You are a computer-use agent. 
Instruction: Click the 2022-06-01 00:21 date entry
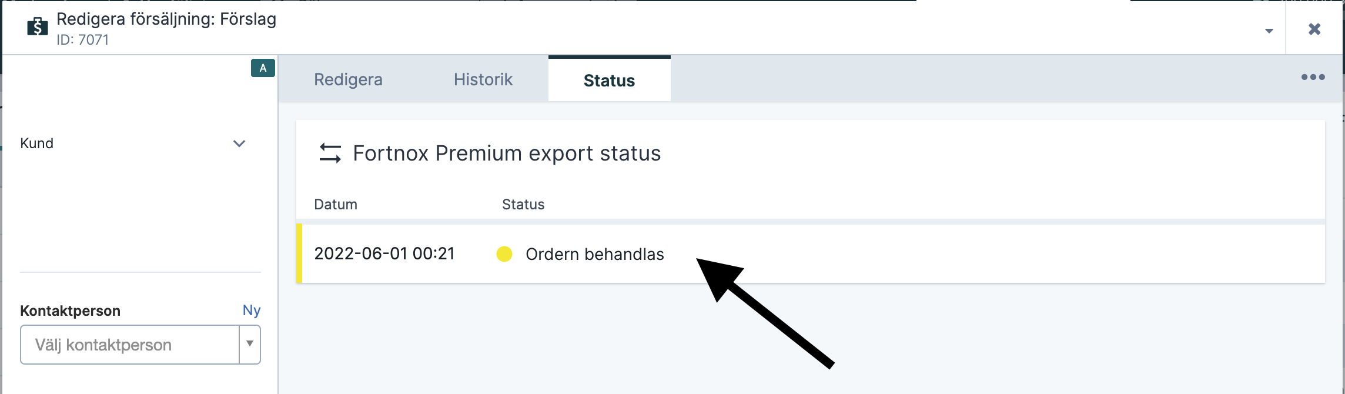click(x=384, y=253)
